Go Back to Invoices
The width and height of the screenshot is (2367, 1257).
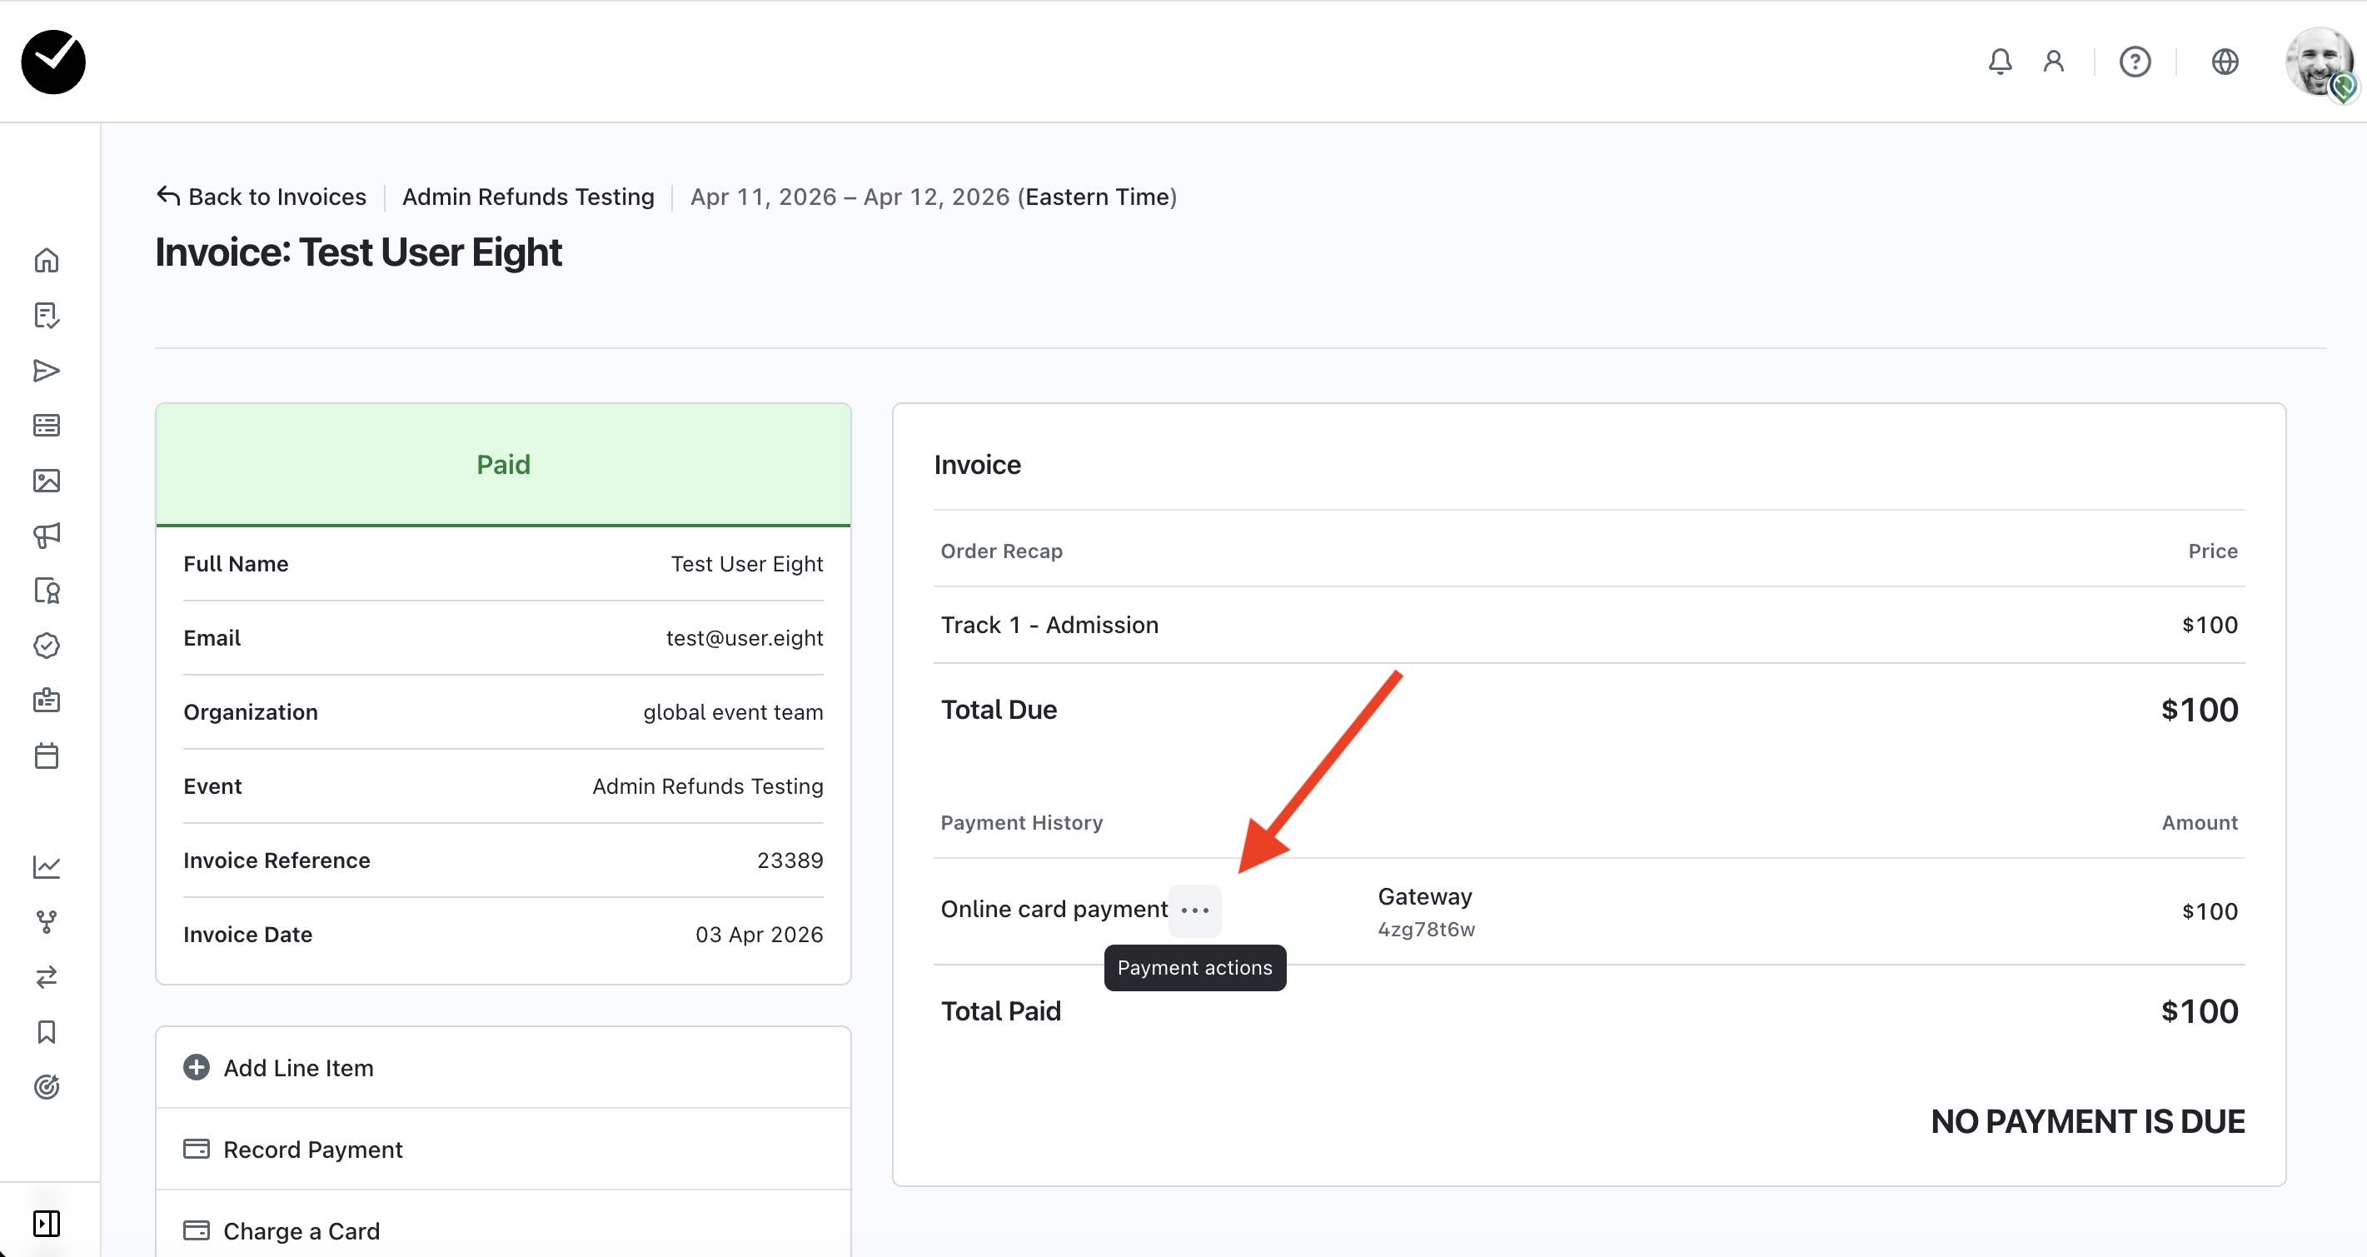(x=262, y=197)
